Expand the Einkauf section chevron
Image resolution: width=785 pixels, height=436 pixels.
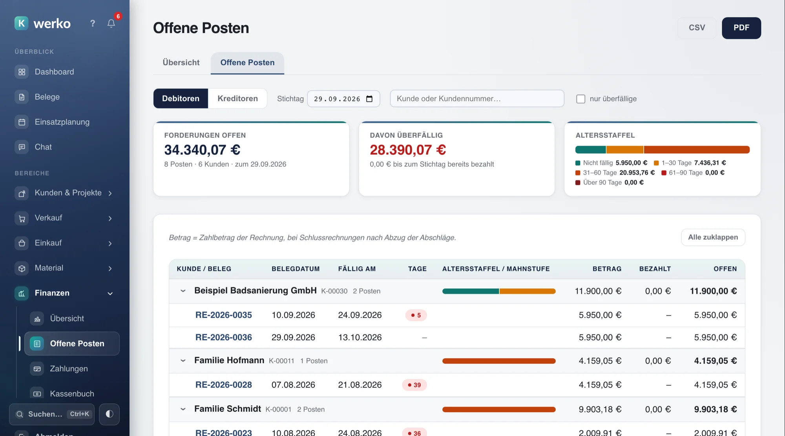110,243
